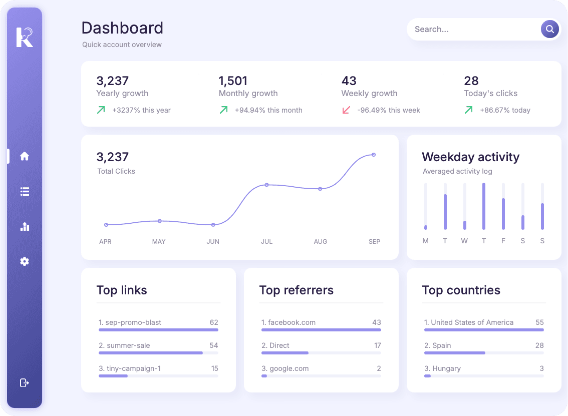The height and width of the screenshot is (416, 568).
Task: Click the Monthly growth stat card
Action: click(x=260, y=94)
